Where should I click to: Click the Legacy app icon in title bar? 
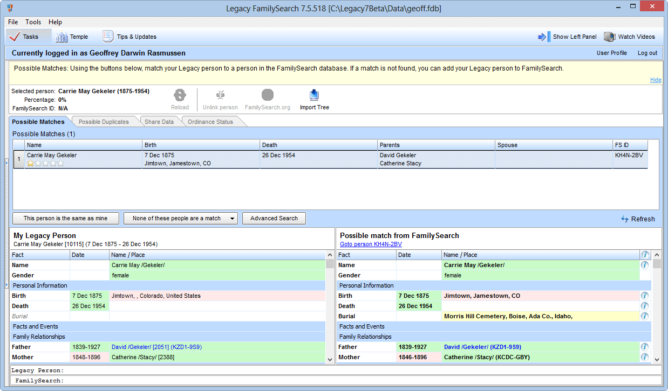(x=10, y=8)
